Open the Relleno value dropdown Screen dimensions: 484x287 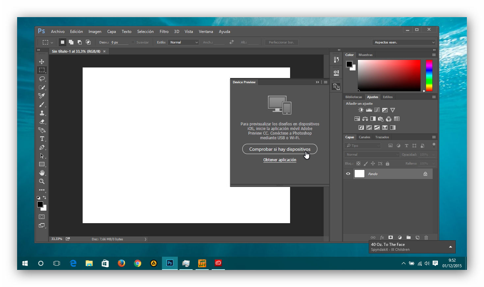(x=434, y=164)
